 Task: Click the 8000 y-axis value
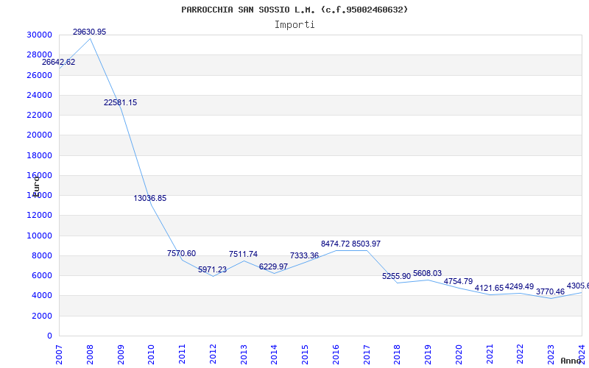(x=42, y=255)
